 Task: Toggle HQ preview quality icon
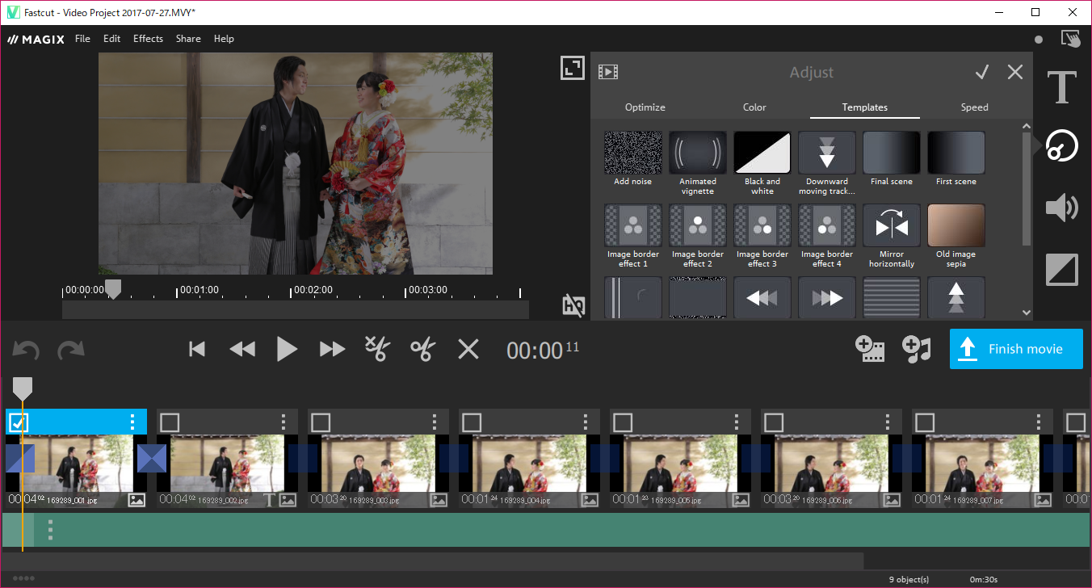point(573,304)
